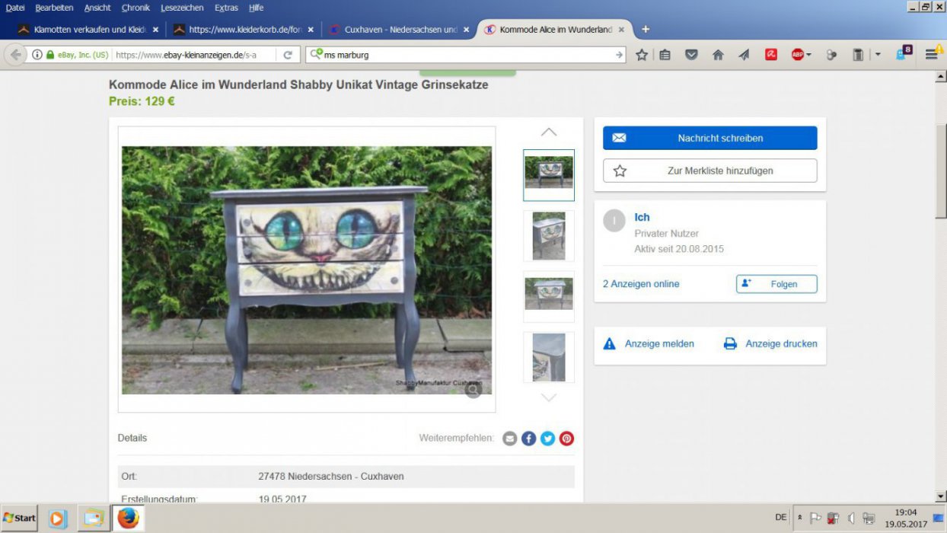Screen dimensions: 947x533
Task: Select the second dresser thumbnail
Action: tap(548, 236)
